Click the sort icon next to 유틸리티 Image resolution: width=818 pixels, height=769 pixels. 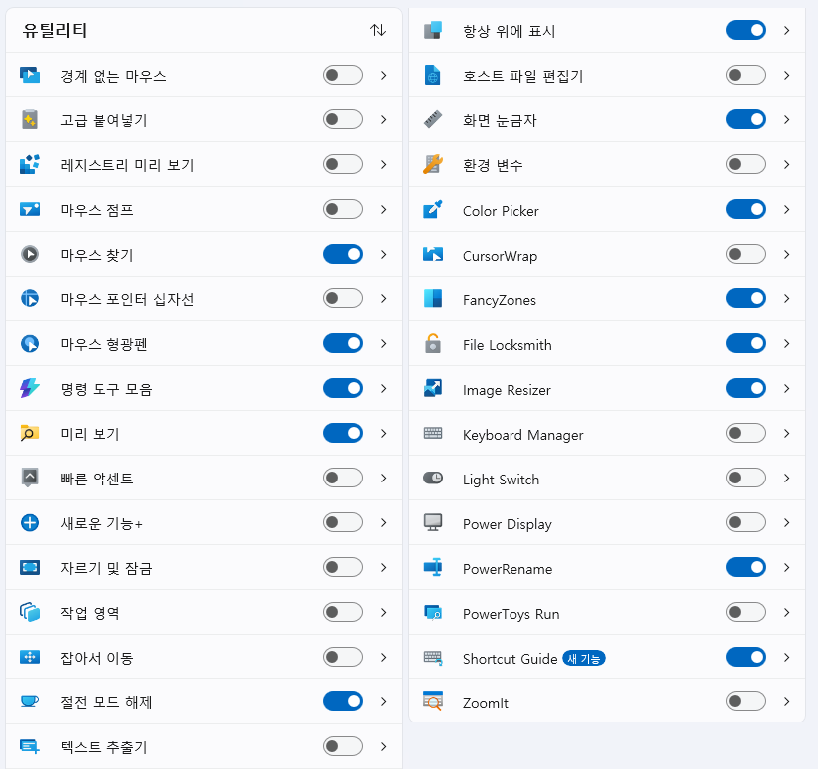pyautogui.click(x=378, y=30)
